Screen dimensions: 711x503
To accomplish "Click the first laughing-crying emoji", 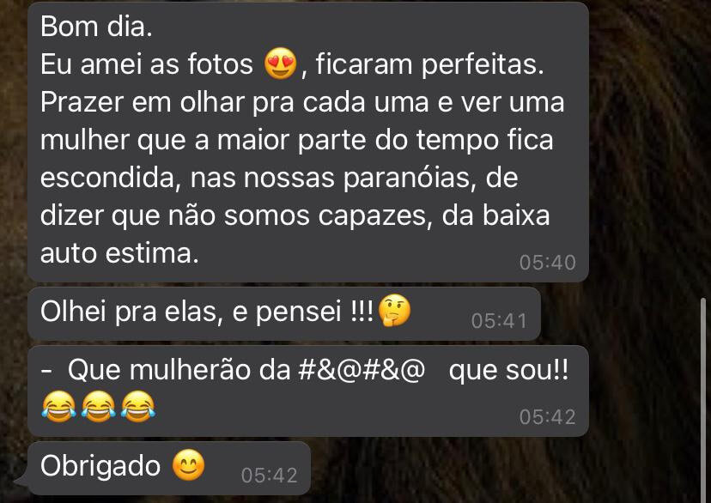I will [x=58, y=407].
